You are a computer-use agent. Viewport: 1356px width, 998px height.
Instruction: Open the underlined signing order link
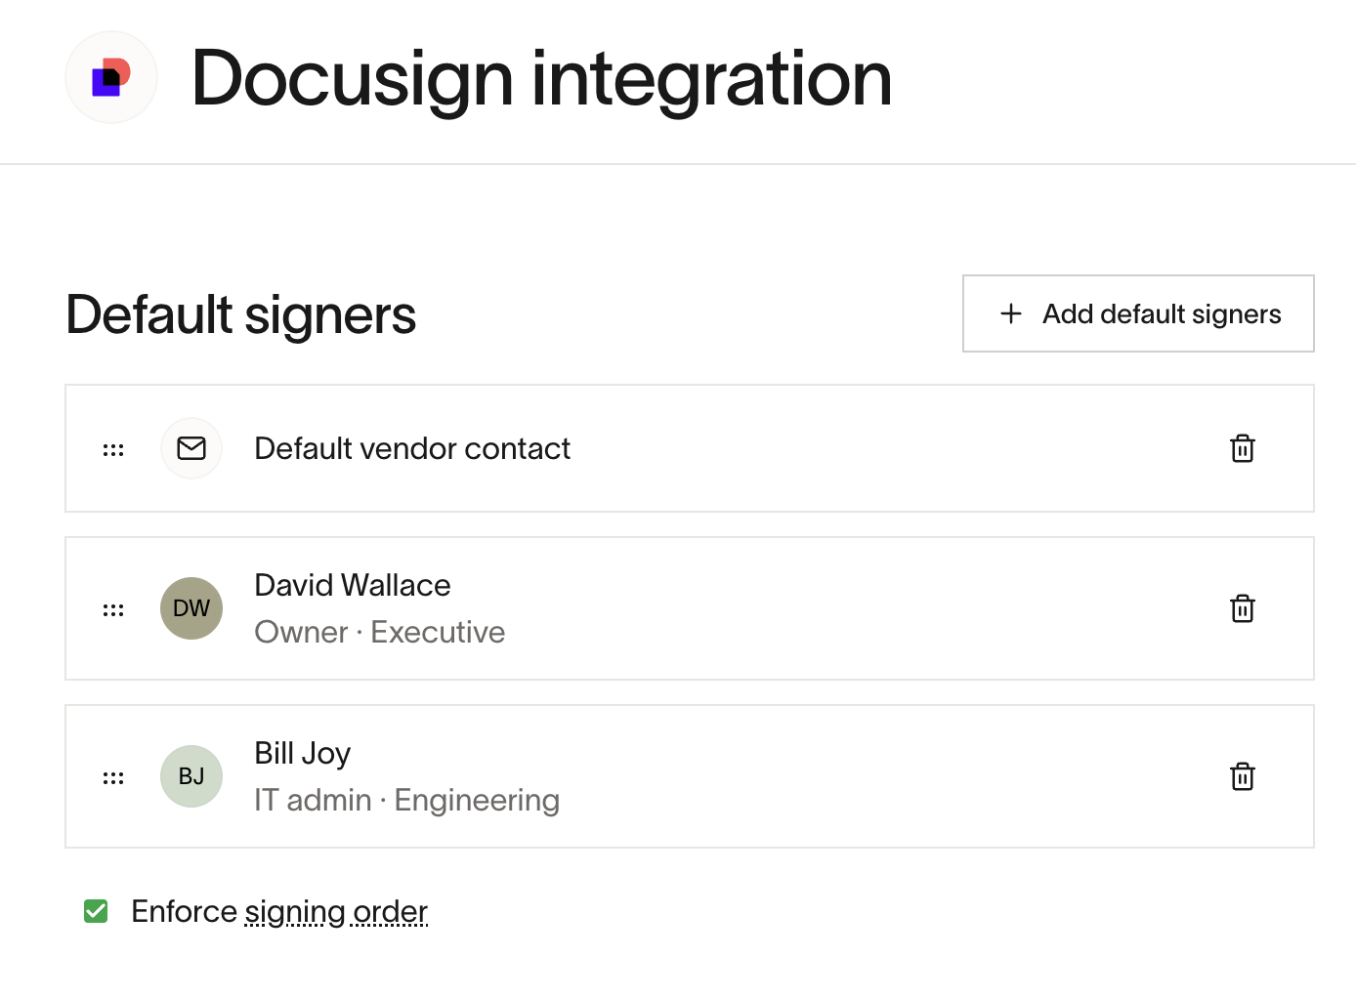[x=336, y=912]
